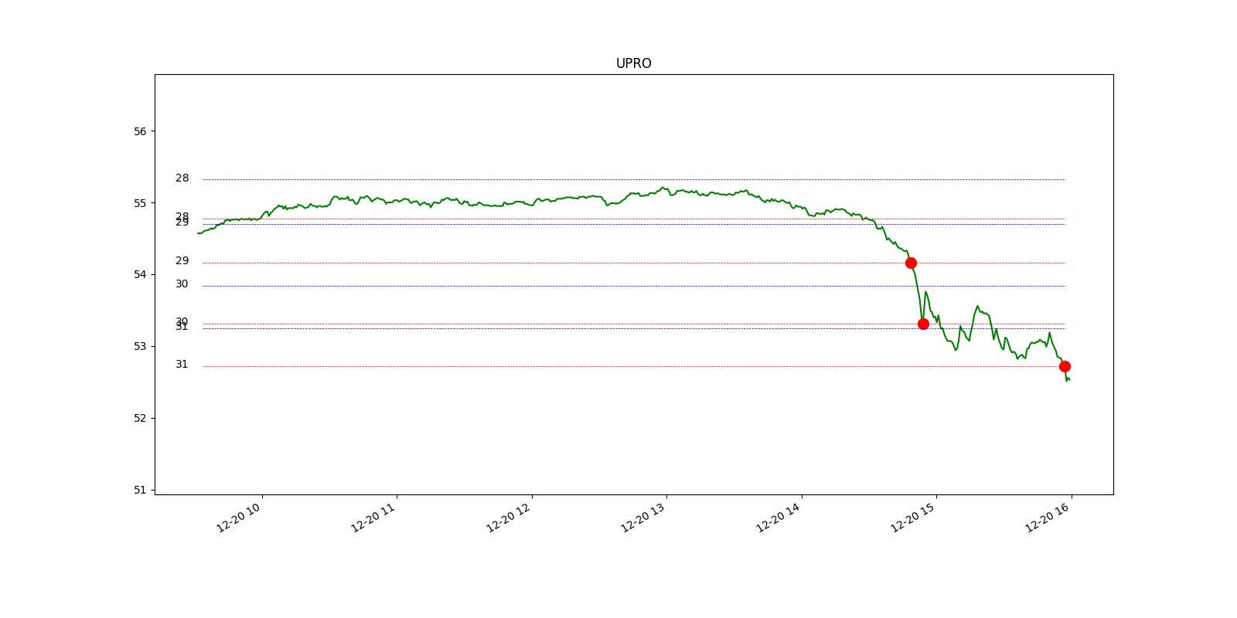Click x-axis label 12-20 11
1237x618 pixels.
click(373, 518)
